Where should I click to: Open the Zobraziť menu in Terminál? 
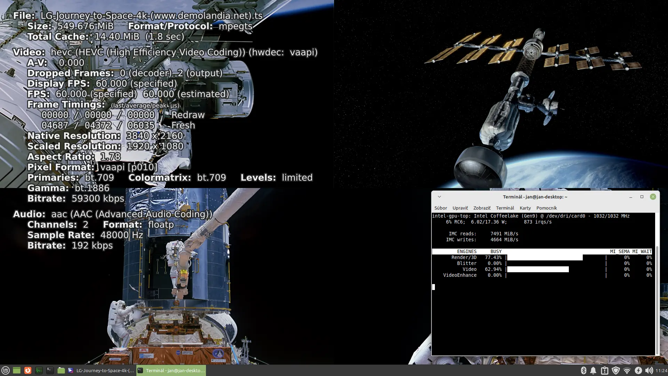(x=482, y=208)
